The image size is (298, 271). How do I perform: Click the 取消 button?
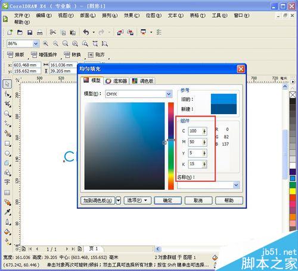tap(198, 200)
